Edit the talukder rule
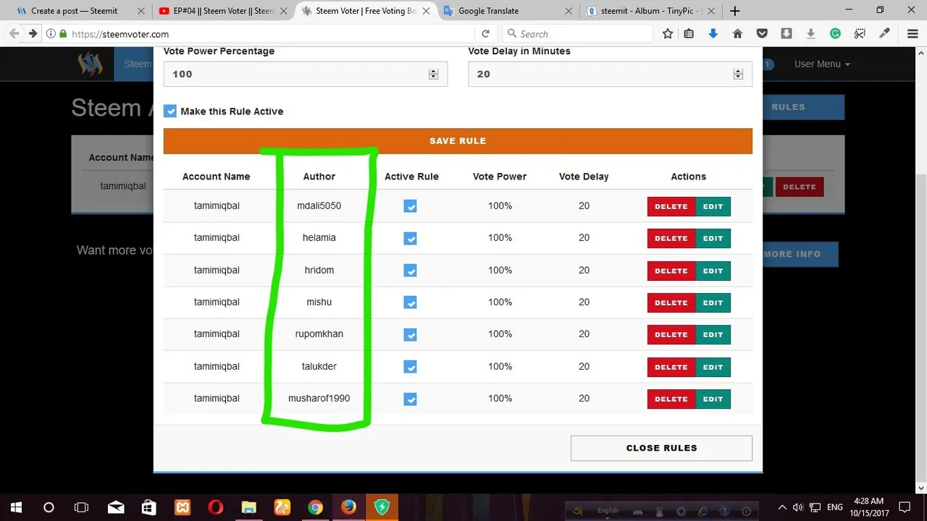 (x=713, y=367)
